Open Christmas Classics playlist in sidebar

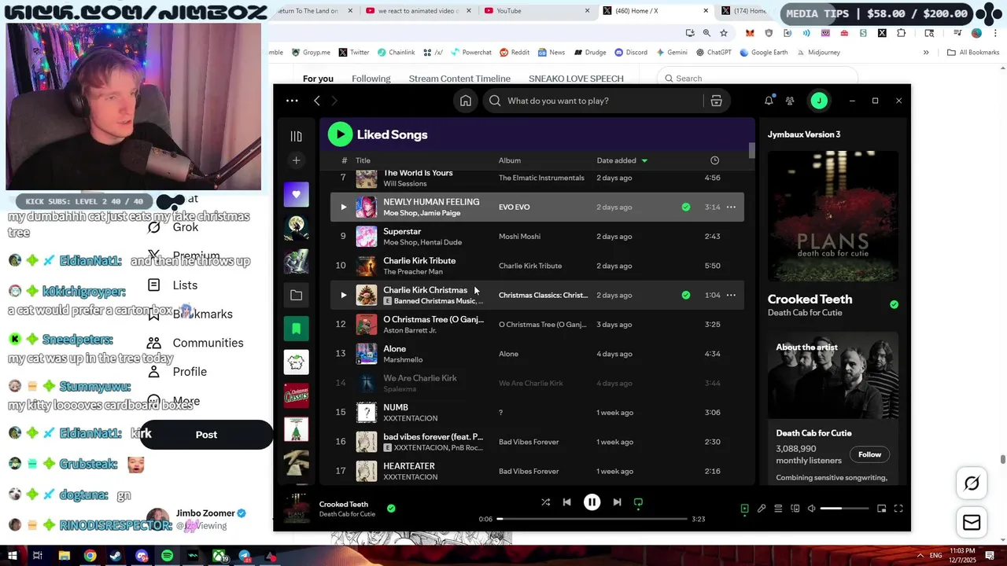[296, 395]
